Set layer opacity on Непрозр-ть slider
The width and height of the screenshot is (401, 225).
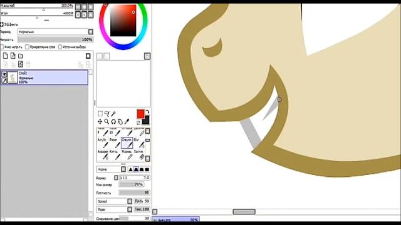(55, 39)
